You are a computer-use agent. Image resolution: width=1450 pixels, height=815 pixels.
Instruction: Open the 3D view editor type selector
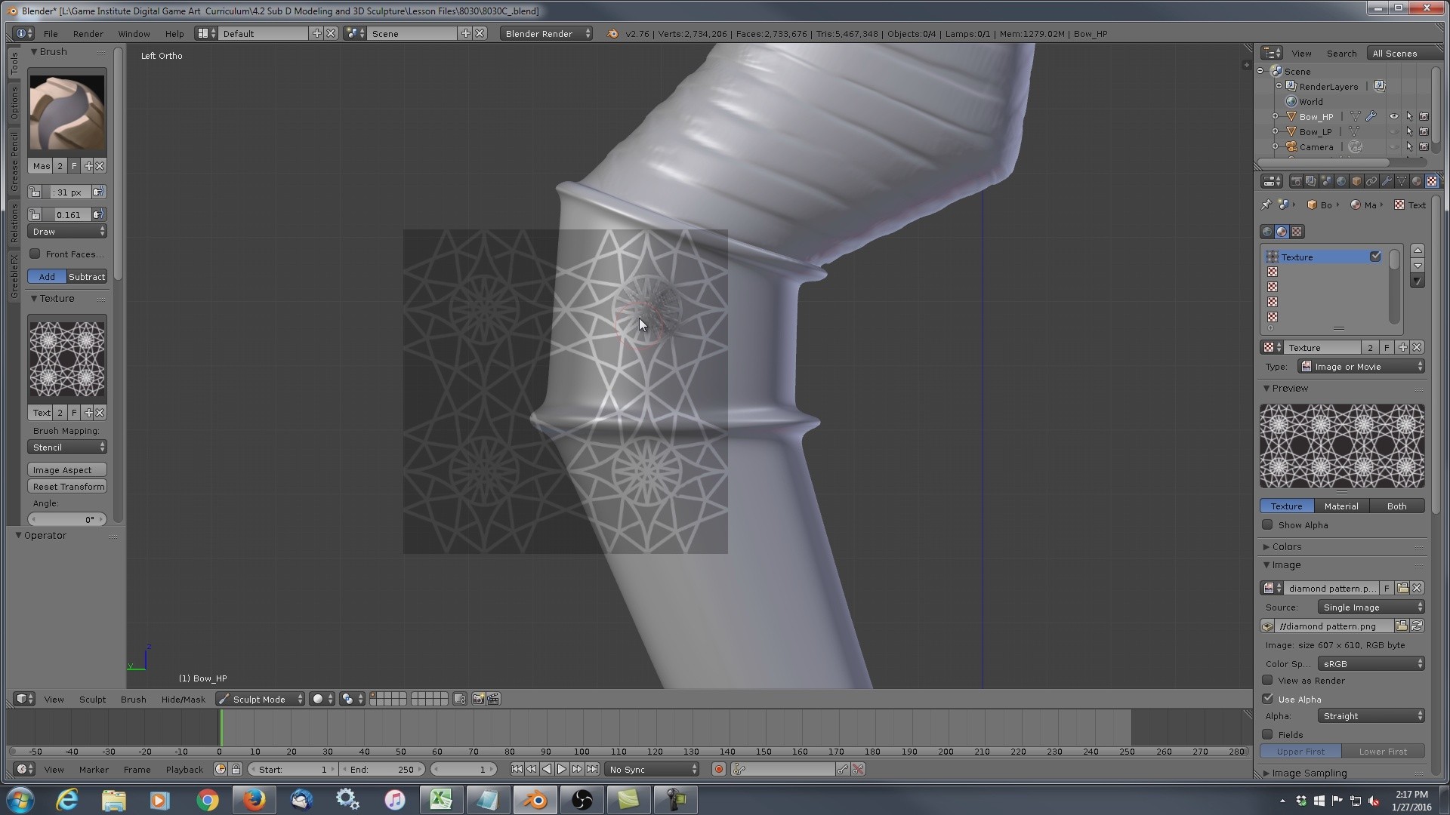coord(24,700)
